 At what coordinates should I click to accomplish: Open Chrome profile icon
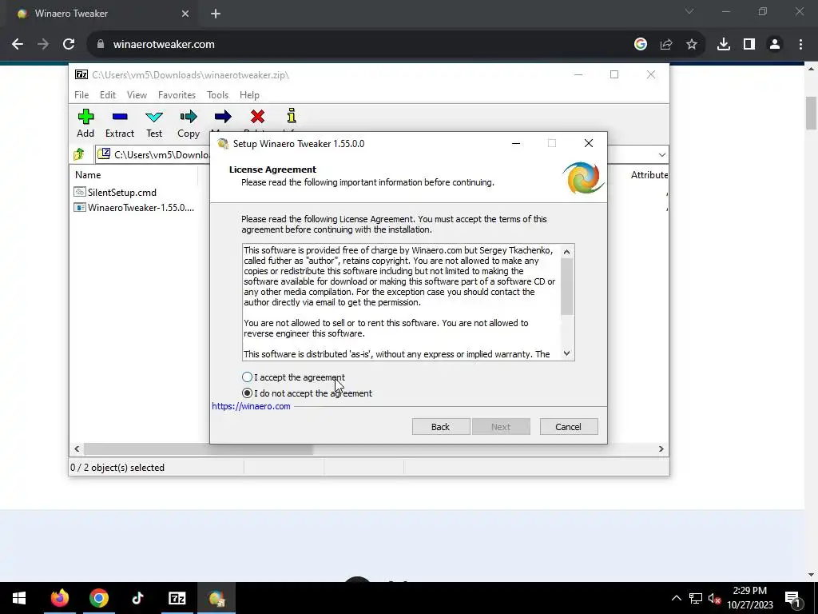tap(775, 45)
